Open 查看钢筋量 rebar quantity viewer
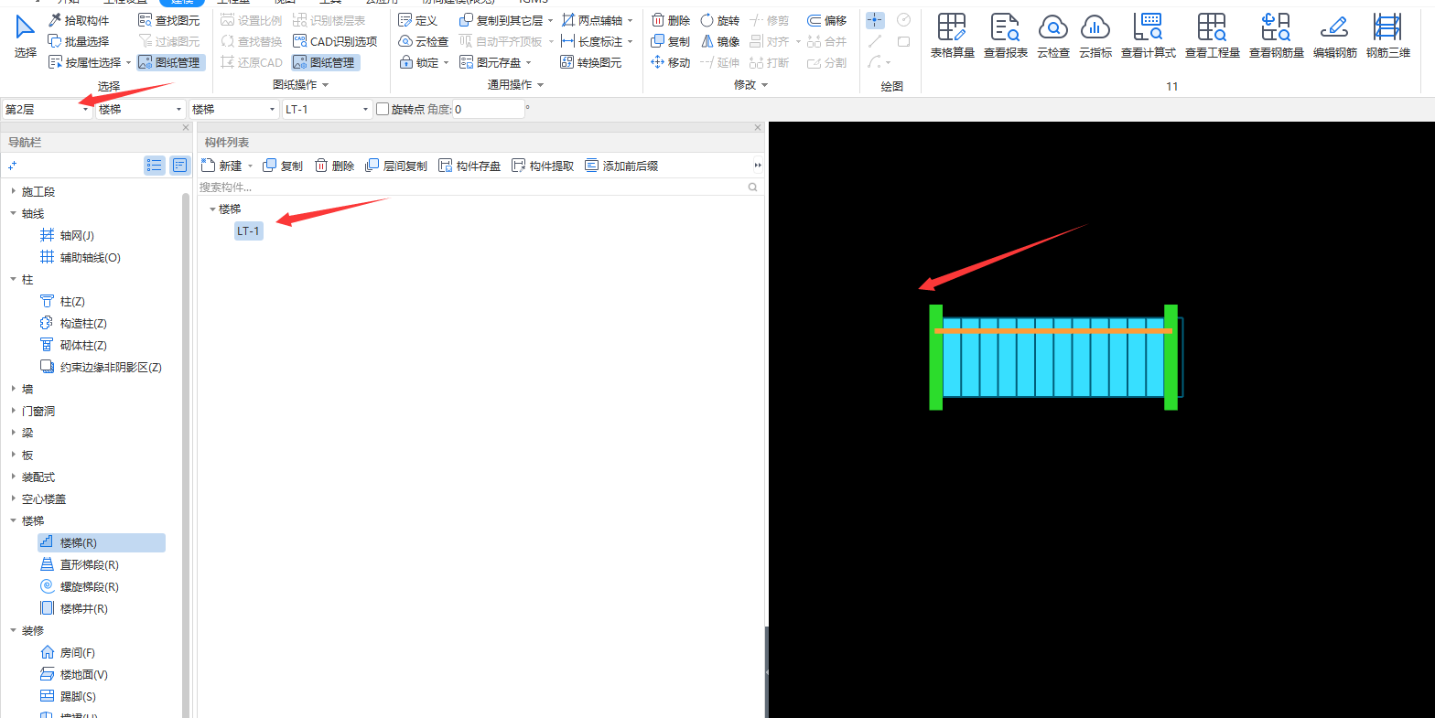This screenshot has height=718, width=1435. [x=1277, y=37]
